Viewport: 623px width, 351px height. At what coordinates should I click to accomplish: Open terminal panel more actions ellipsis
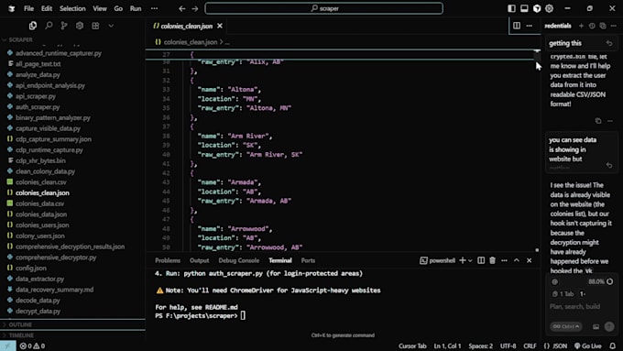[x=504, y=260]
